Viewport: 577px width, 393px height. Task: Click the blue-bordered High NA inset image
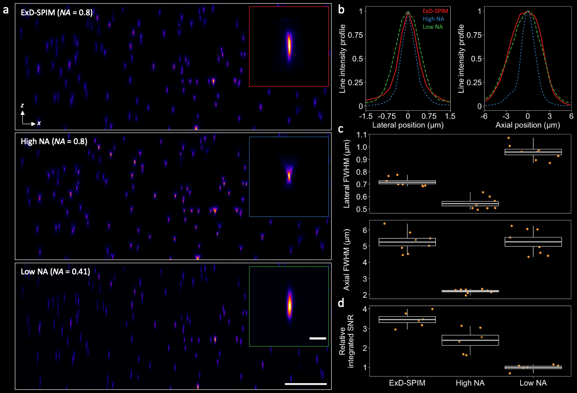point(289,177)
